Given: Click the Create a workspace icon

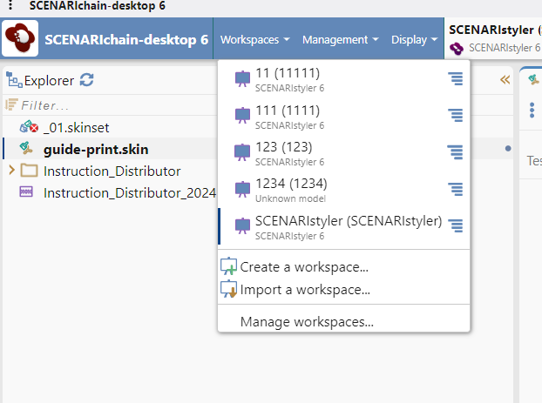Looking at the screenshot, I should 228,265.
